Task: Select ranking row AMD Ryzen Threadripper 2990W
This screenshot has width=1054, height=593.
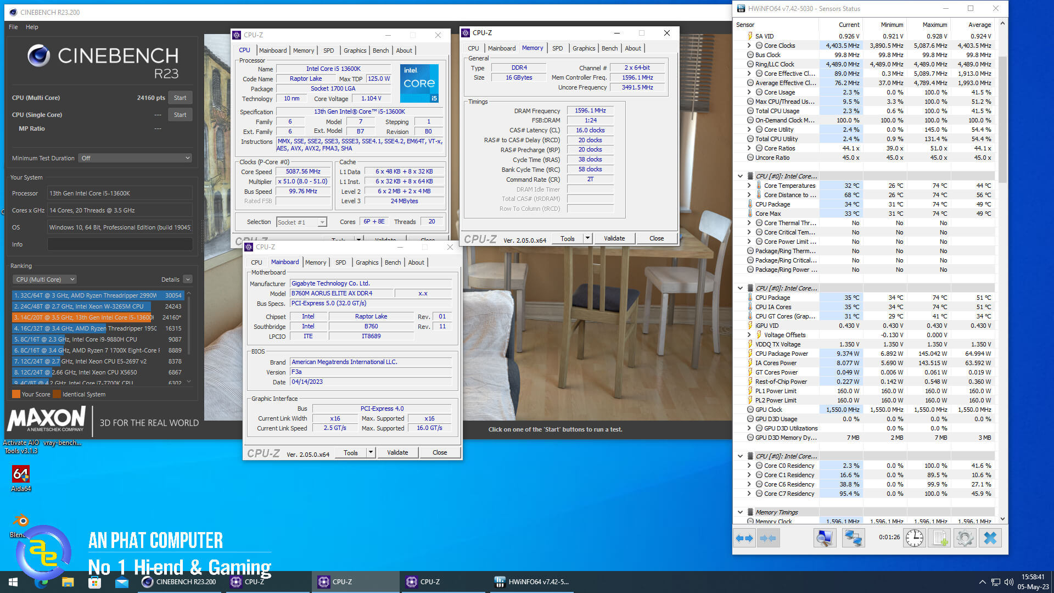Action: [x=98, y=295]
